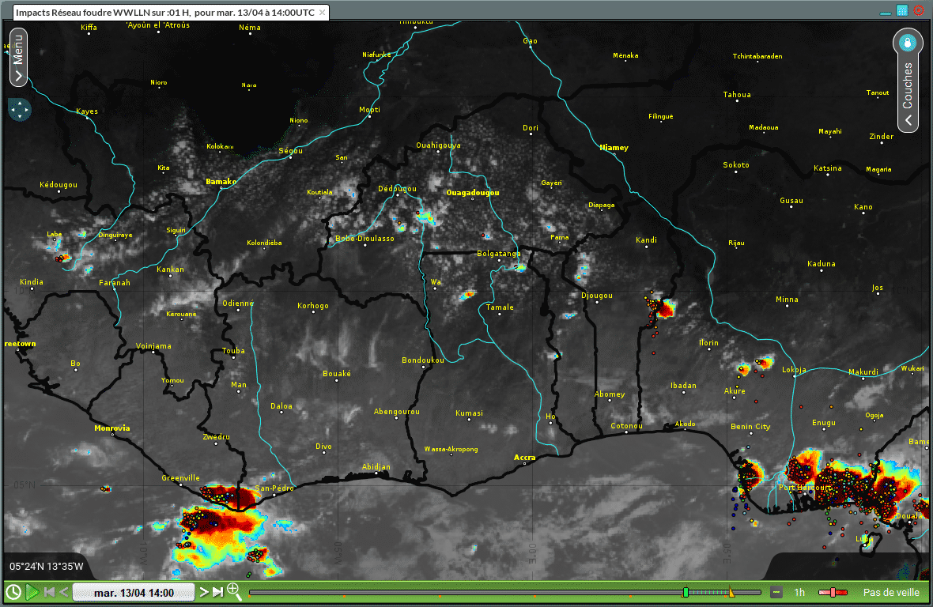Click the 1h time step label
This screenshot has width=933, height=607.
[x=799, y=593]
